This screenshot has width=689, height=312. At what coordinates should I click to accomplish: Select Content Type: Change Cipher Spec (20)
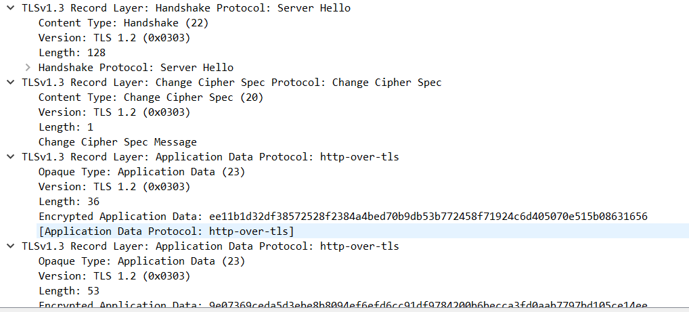150,97
